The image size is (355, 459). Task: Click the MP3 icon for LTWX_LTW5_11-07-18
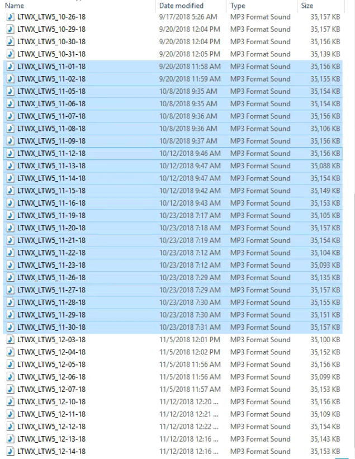[11, 116]
